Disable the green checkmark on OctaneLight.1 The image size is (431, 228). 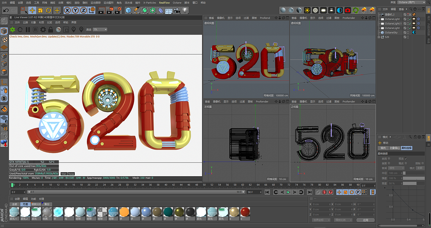(x=410, y=24)
